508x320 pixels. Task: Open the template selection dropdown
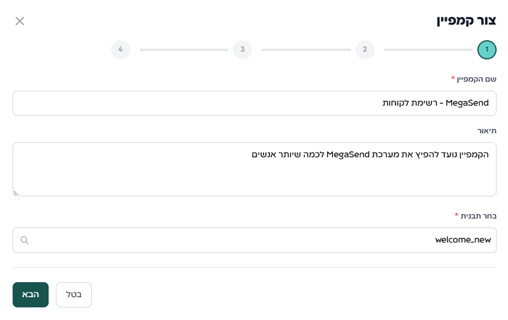[254, 240]
